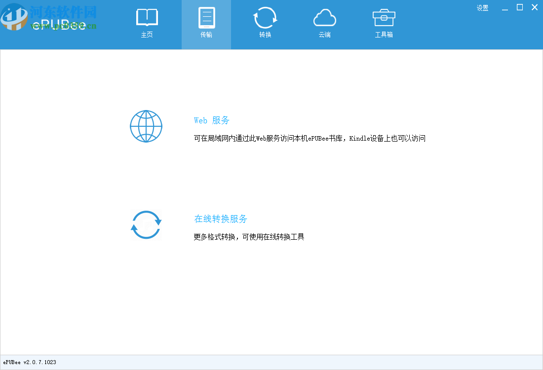
Task: Click the 传输 document icon at top
Action: point(206,18)
